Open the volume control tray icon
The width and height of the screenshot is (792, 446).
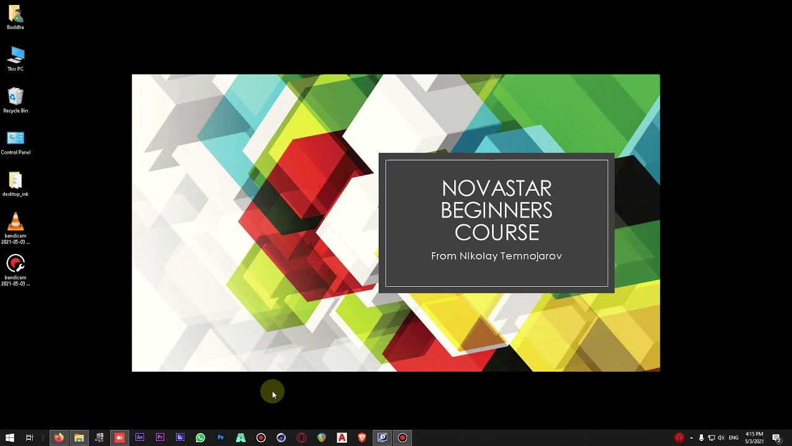[x=721, y=438]
